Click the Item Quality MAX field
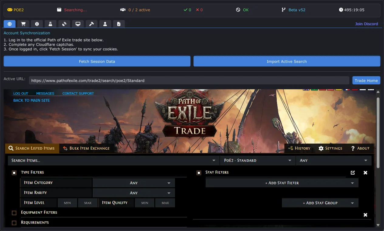384x231 pixels. pyautogui.click(x=165, y=203)
